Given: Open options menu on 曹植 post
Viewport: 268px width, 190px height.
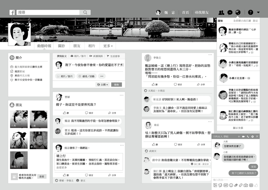Looking at the screenshot, I should point(122,95).
